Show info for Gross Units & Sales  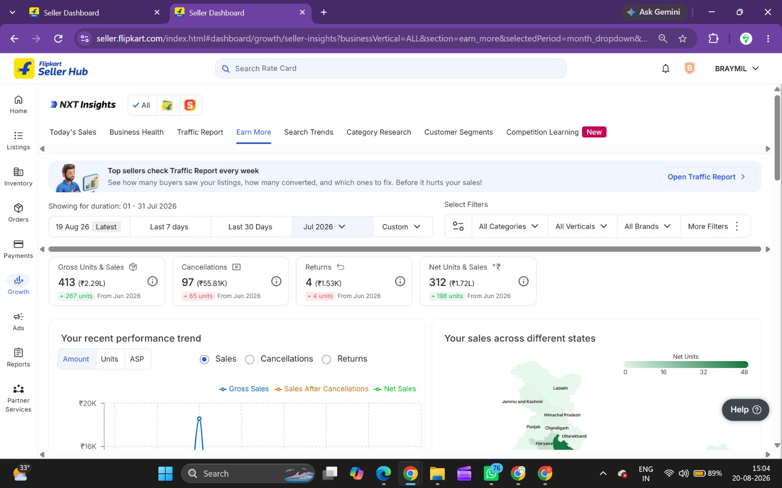pyautogui.click(x=152, y=281)
